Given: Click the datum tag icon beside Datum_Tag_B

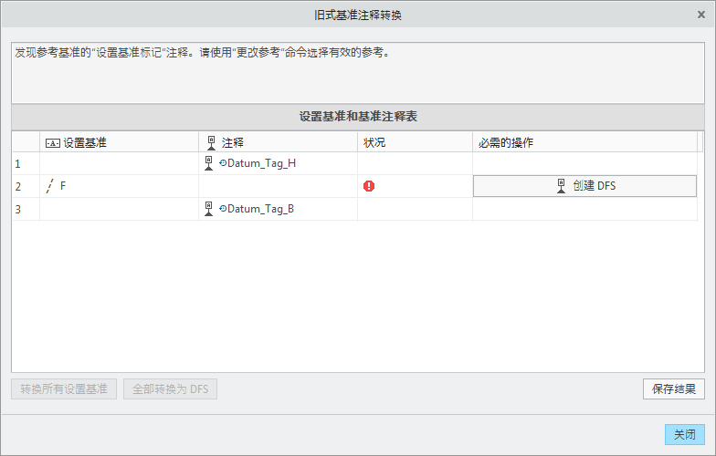Looking at the screenshot, I should [209, 209].
